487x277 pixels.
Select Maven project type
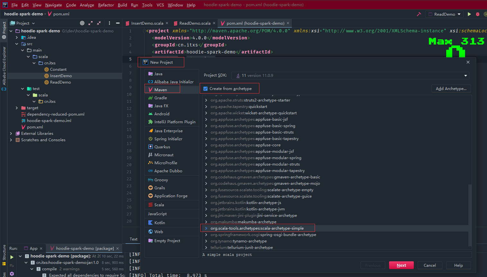click(172, 90)
